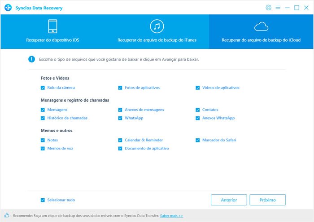Screen dimensions: 314x222
Task: Click the Escolha o tipo de arquivos instruction text
Action: click(119, 60)
